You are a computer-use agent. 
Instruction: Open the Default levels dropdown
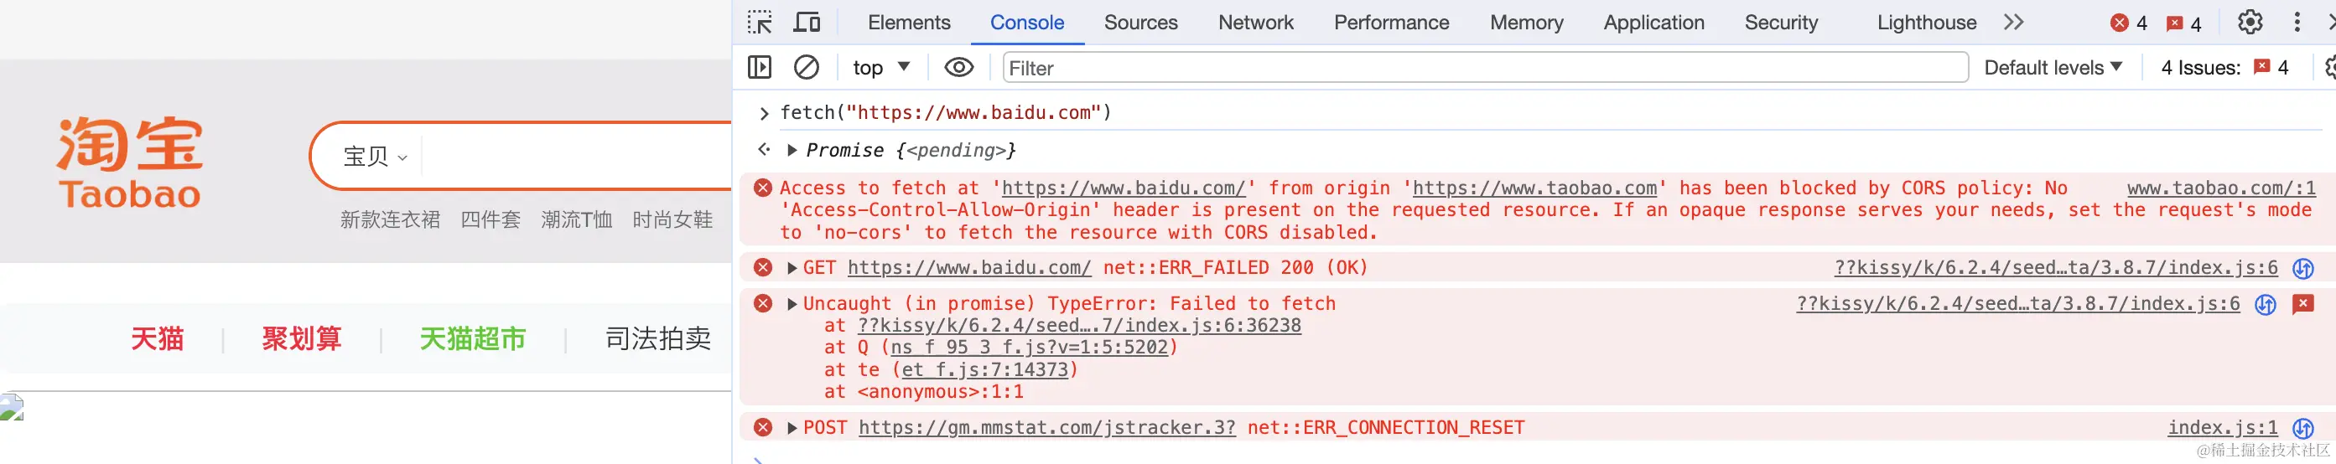tap(2053, 67)
